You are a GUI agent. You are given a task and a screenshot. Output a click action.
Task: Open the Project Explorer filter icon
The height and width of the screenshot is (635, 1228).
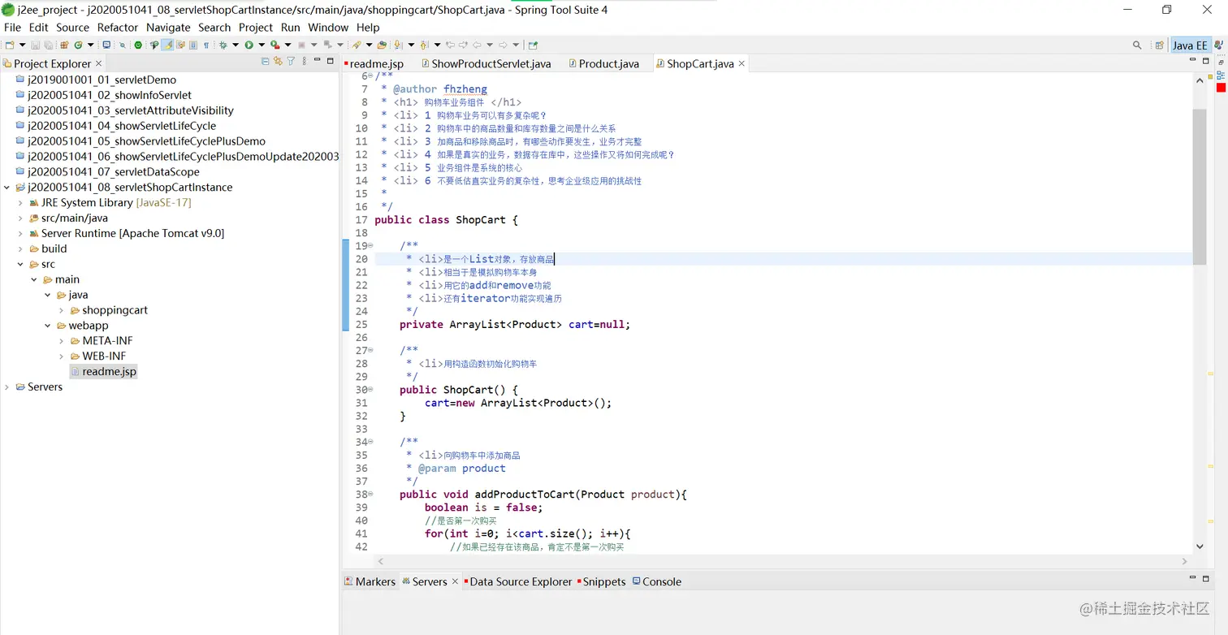(x=291, y=61)
